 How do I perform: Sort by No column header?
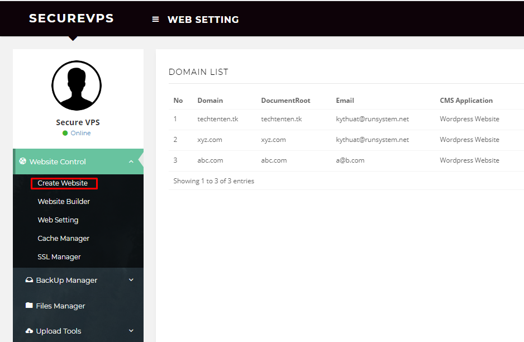point(178,100)
